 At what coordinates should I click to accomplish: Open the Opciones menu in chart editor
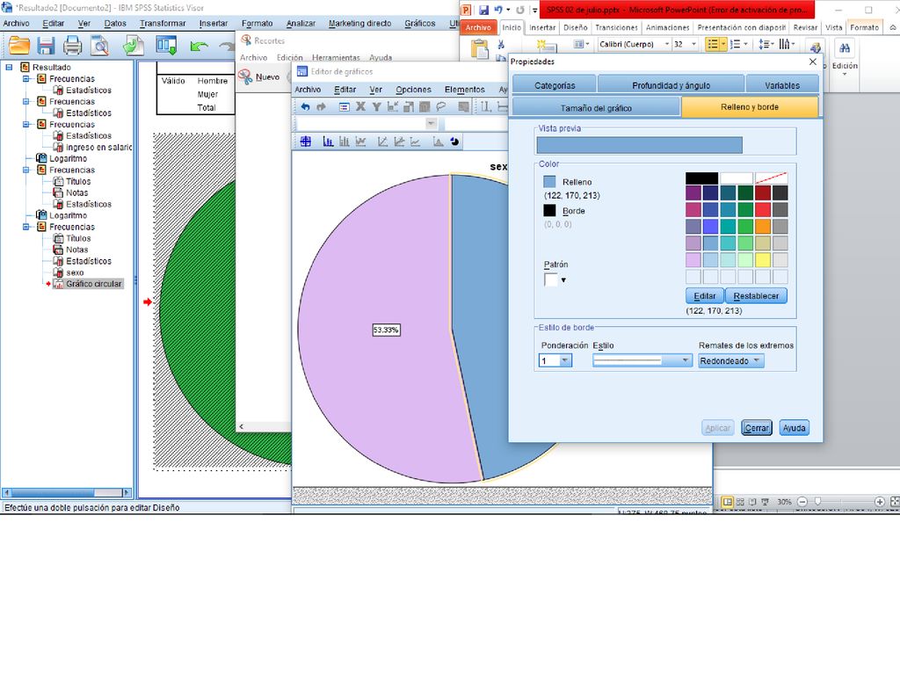click(x=413, y=90)
